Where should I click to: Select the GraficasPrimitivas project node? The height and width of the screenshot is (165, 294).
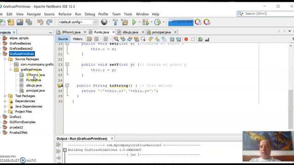pos(22,54)
